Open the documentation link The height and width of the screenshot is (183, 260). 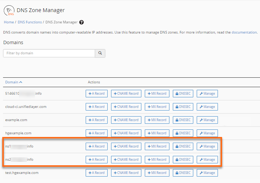(244, 32)
